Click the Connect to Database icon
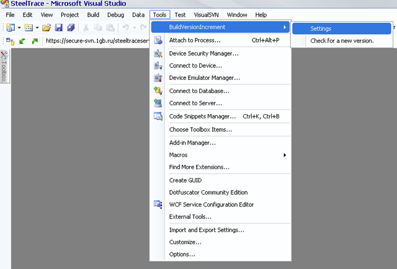The height and width of the screenshot is (269, 397). click(158, 90)
